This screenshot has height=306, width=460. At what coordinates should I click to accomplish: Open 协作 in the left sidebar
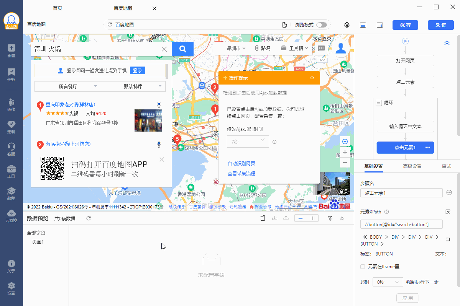pos(11,105)
